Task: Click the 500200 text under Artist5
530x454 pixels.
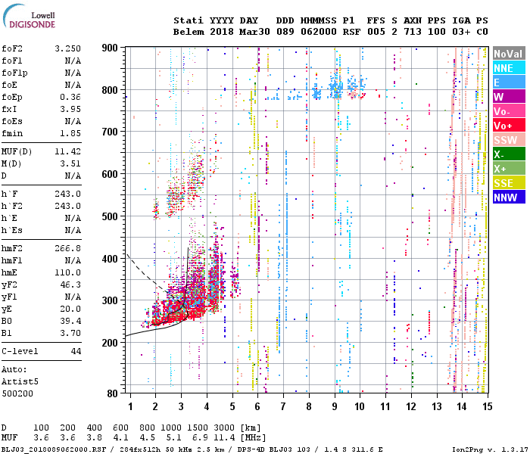Action: tap(17, 393)
